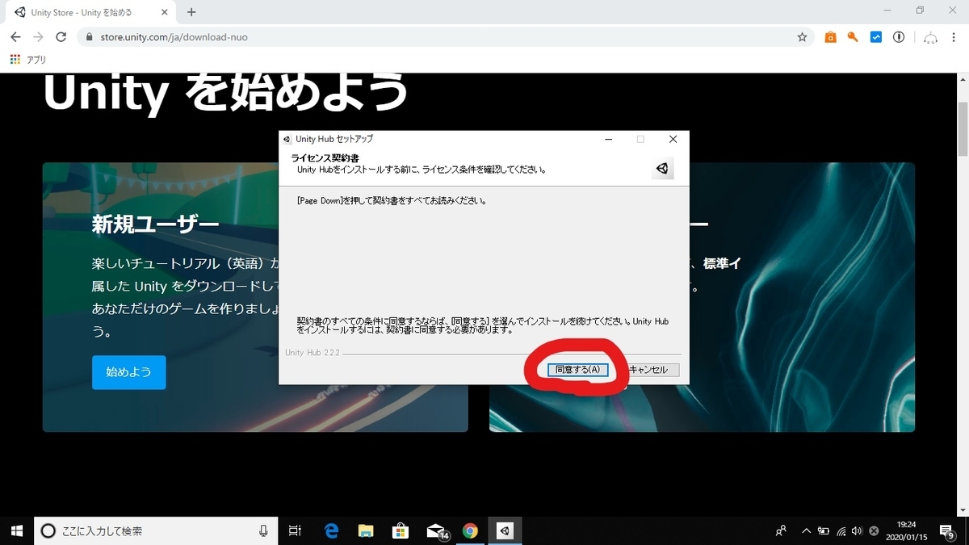
Task: Go forward with the Chrome forward arrow
Action: coord(38,37)
